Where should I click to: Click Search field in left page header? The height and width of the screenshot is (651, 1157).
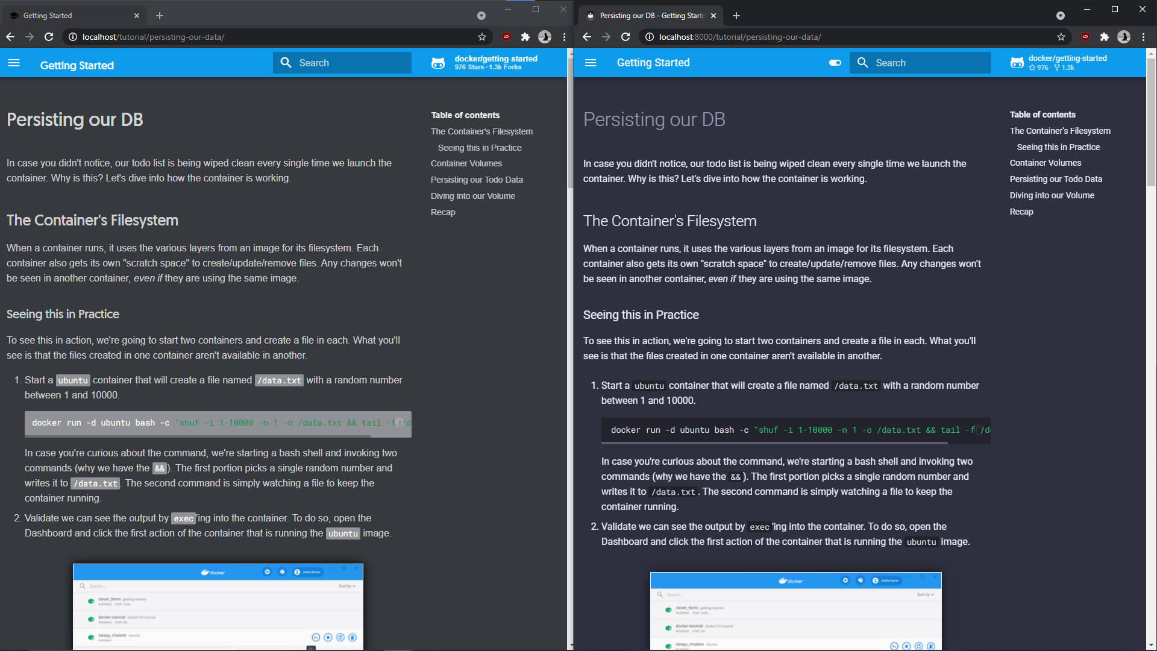click(x=342, y=63)
